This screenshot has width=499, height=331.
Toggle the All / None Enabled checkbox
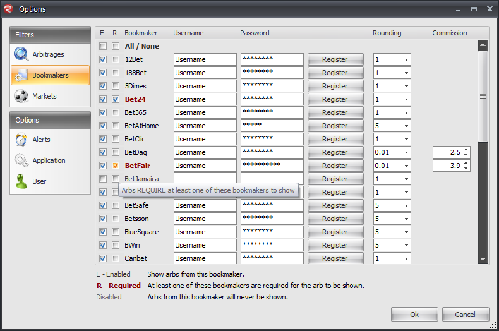click(103, 46)
